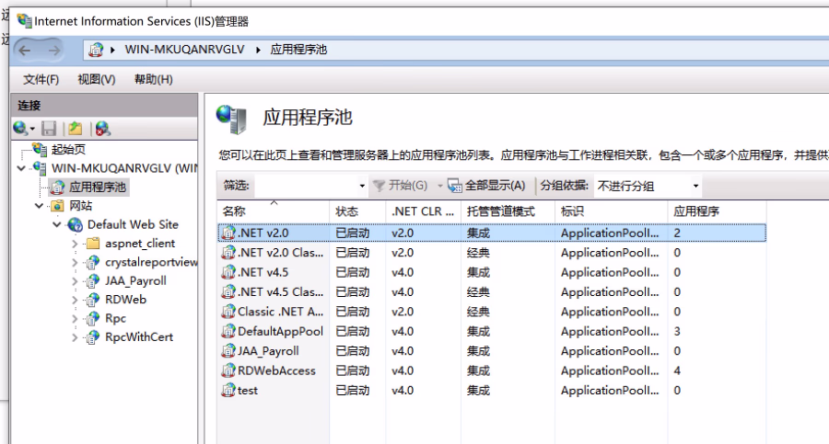Viewport: 829px width, 444px height.
Task: Click the Delete Connection icon in connections toolbar
Action: (x=102, y=129)
